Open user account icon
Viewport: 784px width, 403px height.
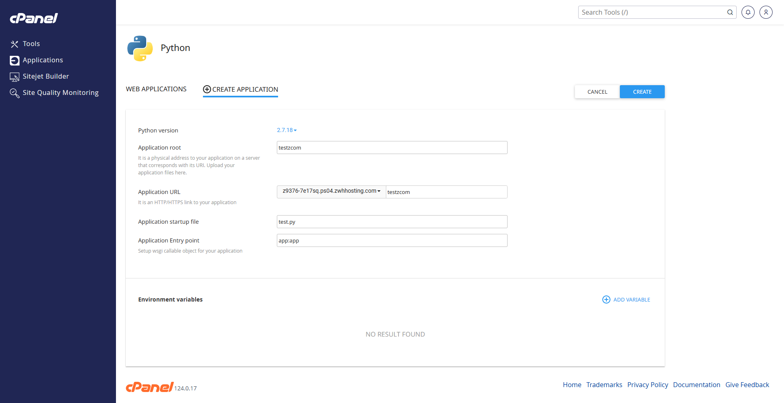[x=766, y=12]
